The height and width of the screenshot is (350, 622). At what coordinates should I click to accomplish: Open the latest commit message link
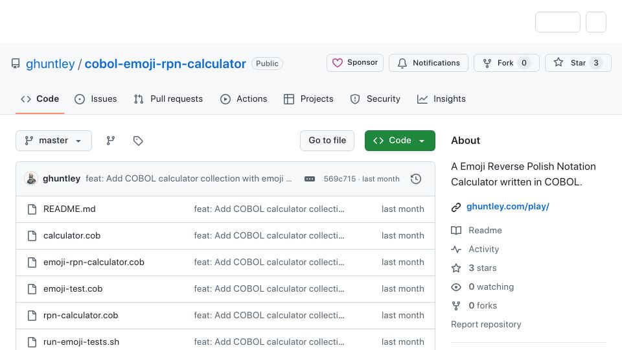pyautogui.click(x=189, y=179)
